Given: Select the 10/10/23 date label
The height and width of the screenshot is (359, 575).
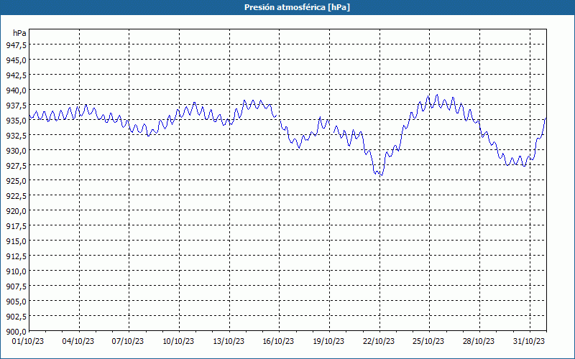Looking at the screenshot, I should (178, 342).
